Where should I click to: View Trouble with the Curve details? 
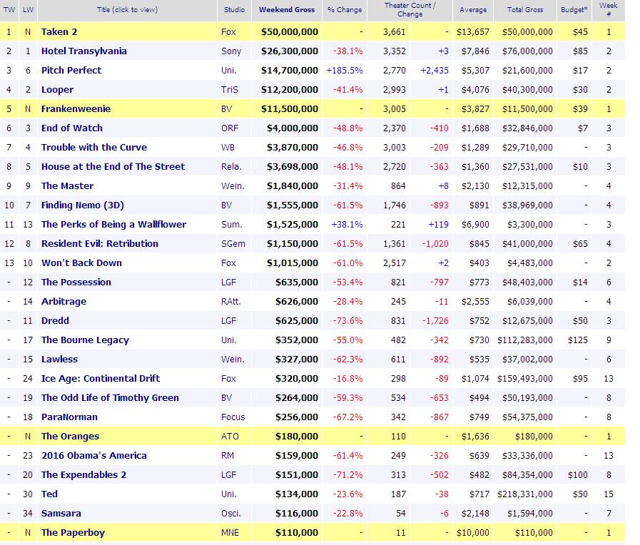click(x=94, y=147)
